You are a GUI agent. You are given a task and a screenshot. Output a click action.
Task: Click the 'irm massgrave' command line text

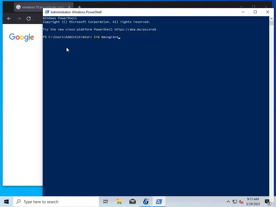pyautogui.click(x=106, y=37)
